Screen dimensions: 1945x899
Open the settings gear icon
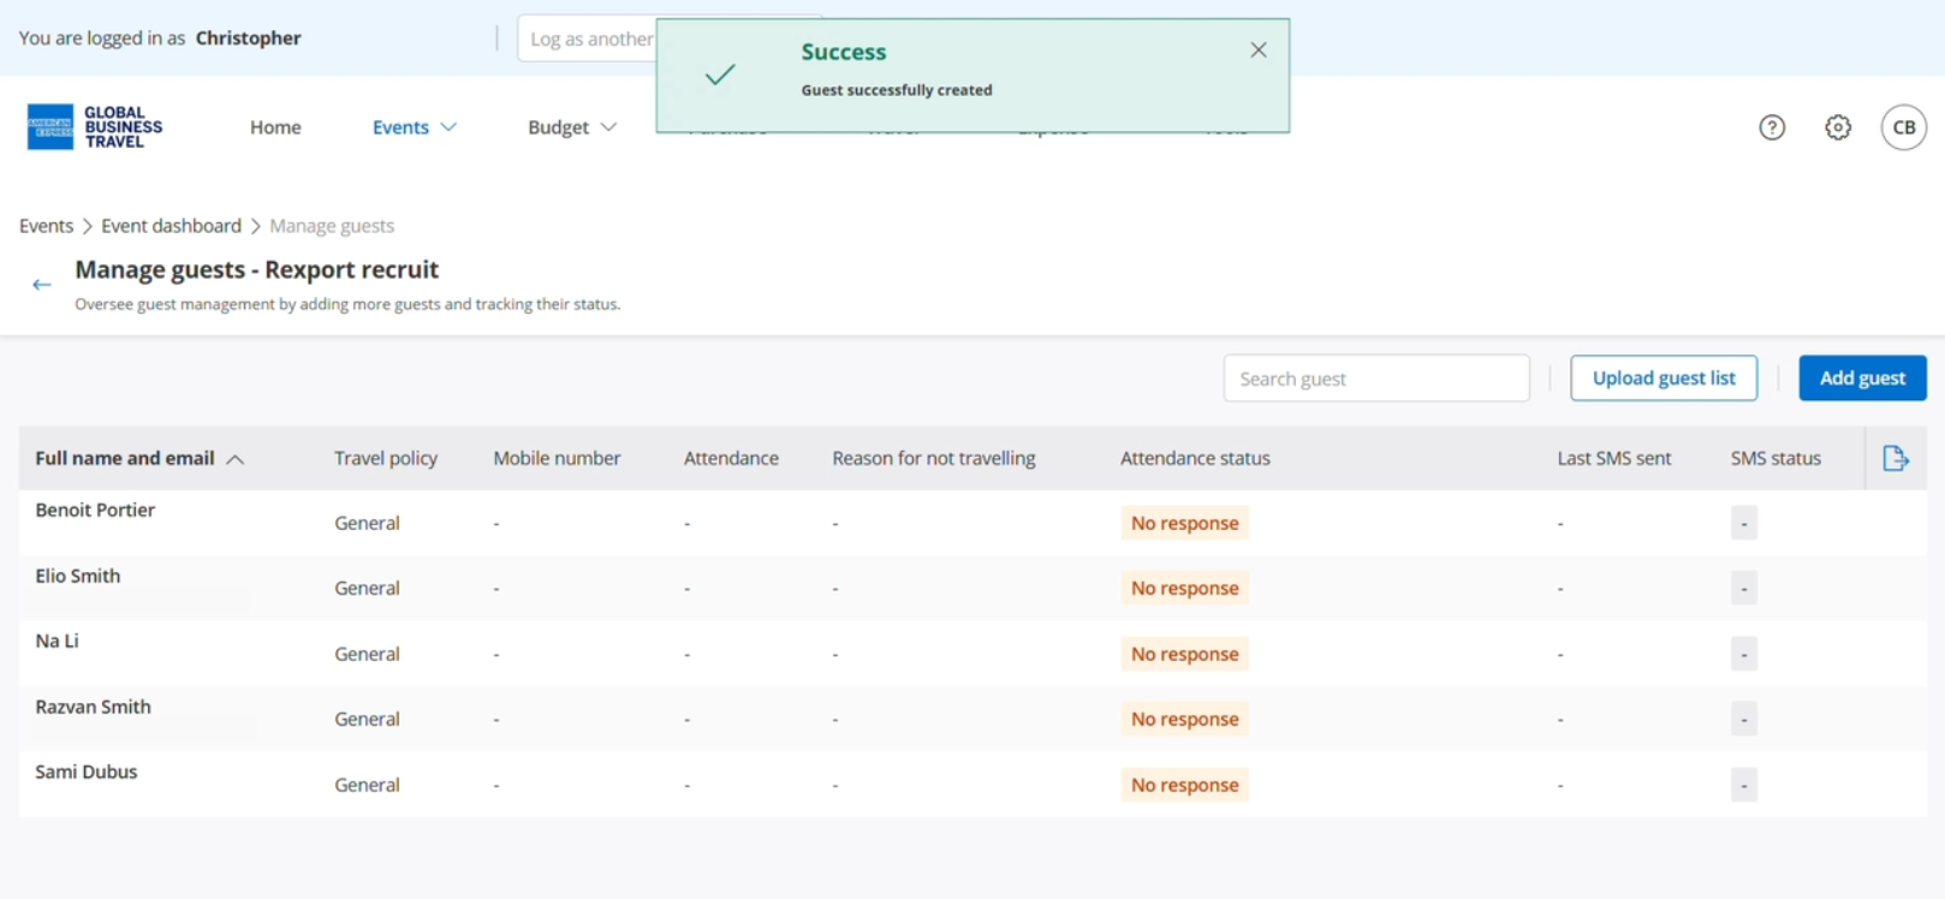[x=1837, y=128]
